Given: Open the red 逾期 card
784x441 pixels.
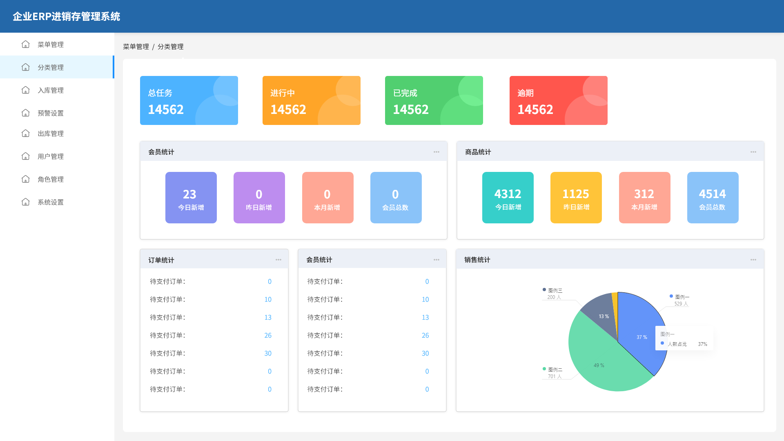Looking at the screenshot, I should click(x=559, y=100).
